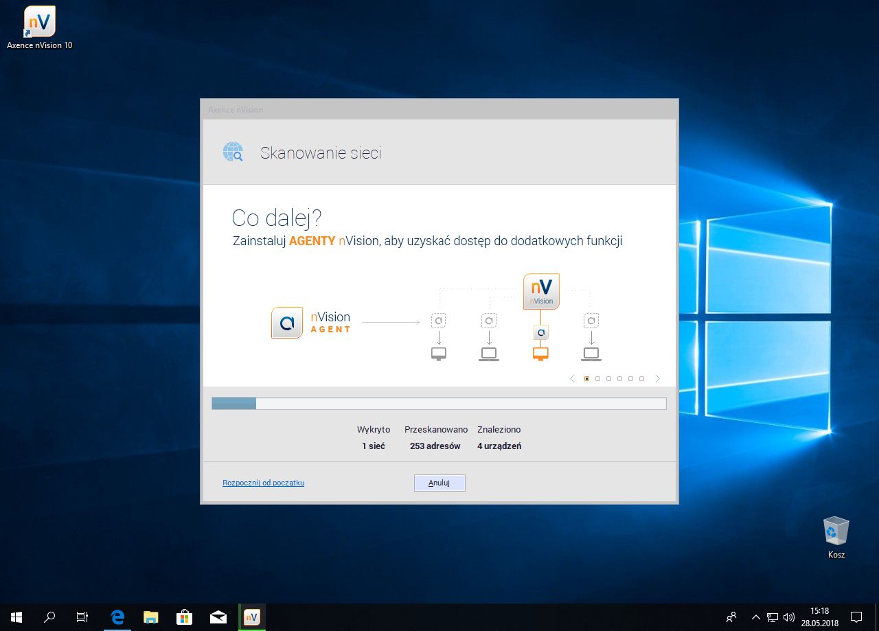The width and height of the screenshot is (879, 631).
Task: Click the 'Przeskanowano' label
Action: click(436, 429)
